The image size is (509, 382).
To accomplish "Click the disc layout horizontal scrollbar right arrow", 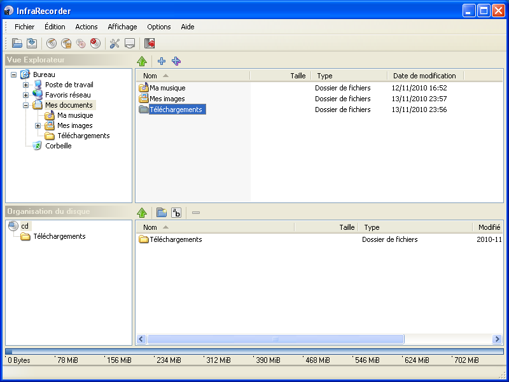I will [498, 339].
